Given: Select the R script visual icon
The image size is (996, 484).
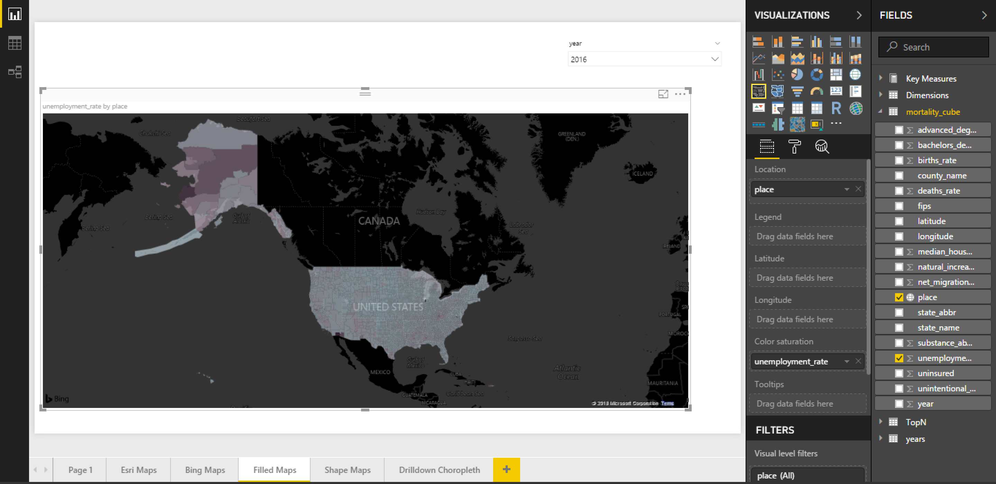Looking at the screenshot, I should [x=836, y=109].
